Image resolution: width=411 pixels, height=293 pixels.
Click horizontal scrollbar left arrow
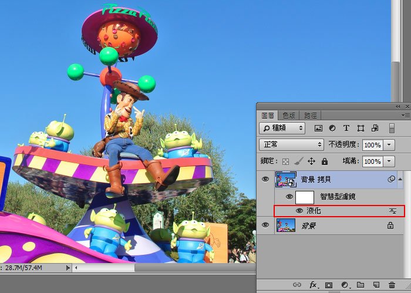pos(76,268)
